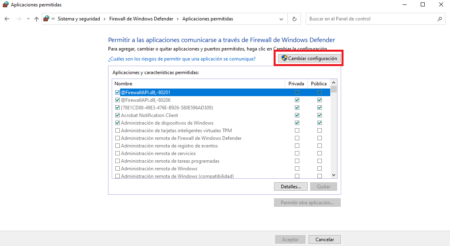Click the Quitar button
Viewport: 450px width, 246px height.
click(323, 186)
